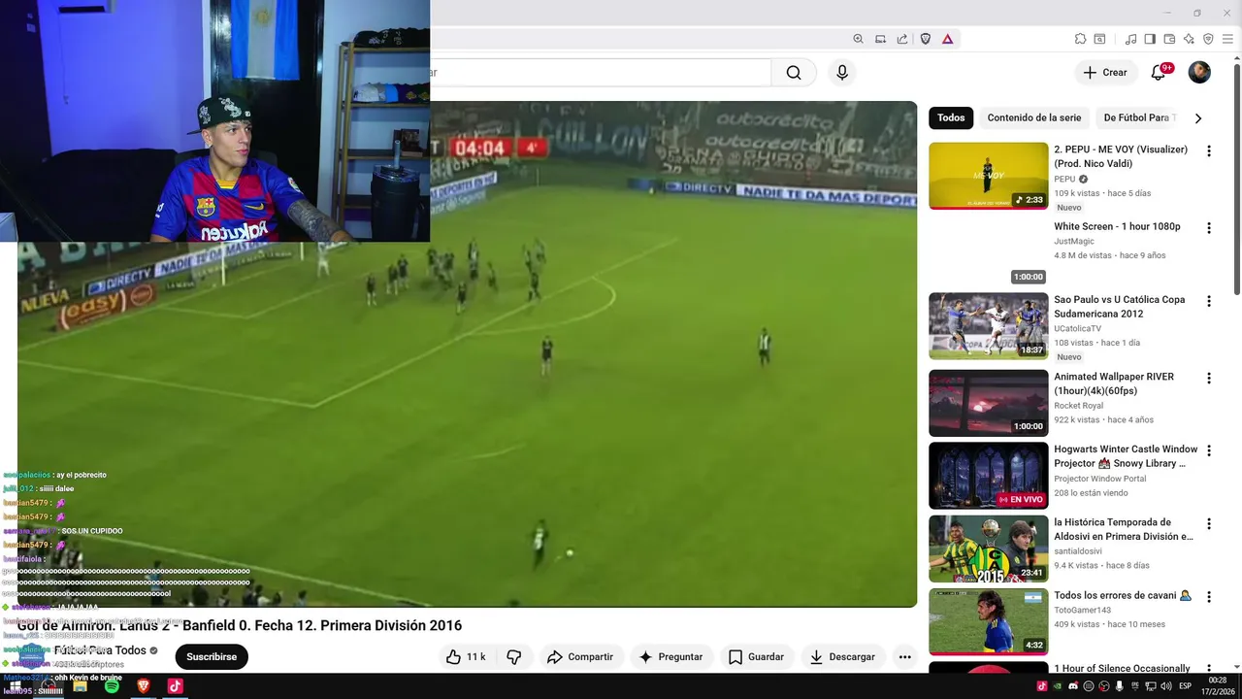Open options for Sao Paulo vs U Católica video

click(x=1209, y=301)
